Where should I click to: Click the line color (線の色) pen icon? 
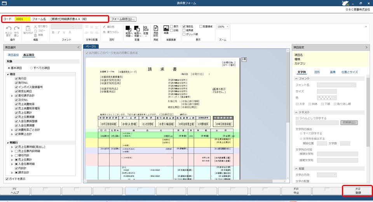pyautogui.click(x=105, y=27)
